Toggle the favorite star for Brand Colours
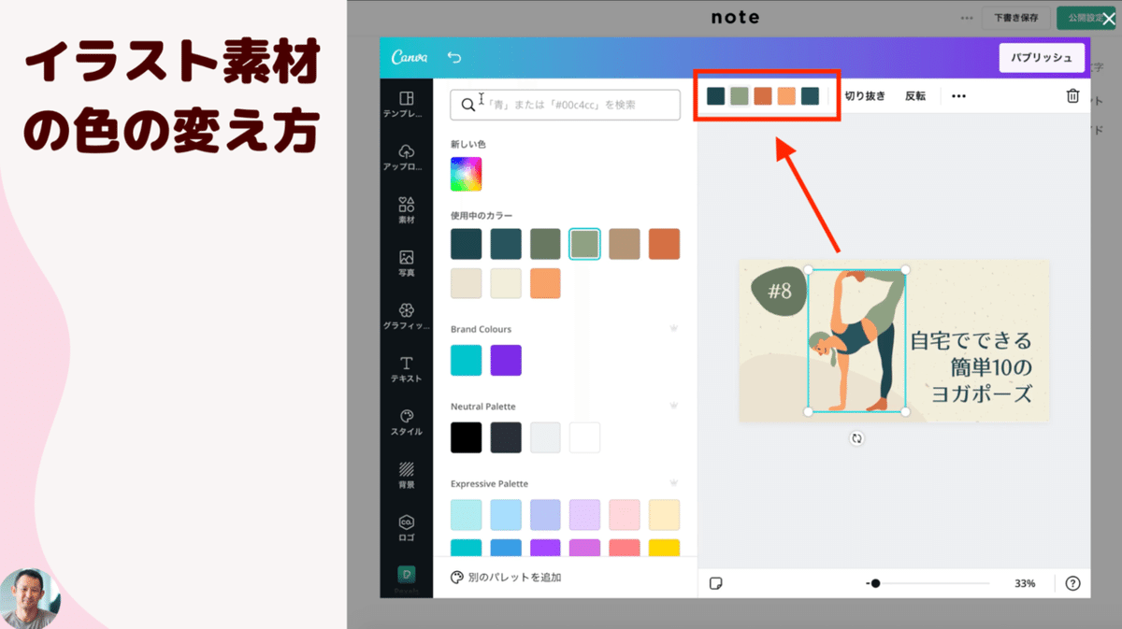The height and width of the screenshot is (629, 1122). pos(673,328)
